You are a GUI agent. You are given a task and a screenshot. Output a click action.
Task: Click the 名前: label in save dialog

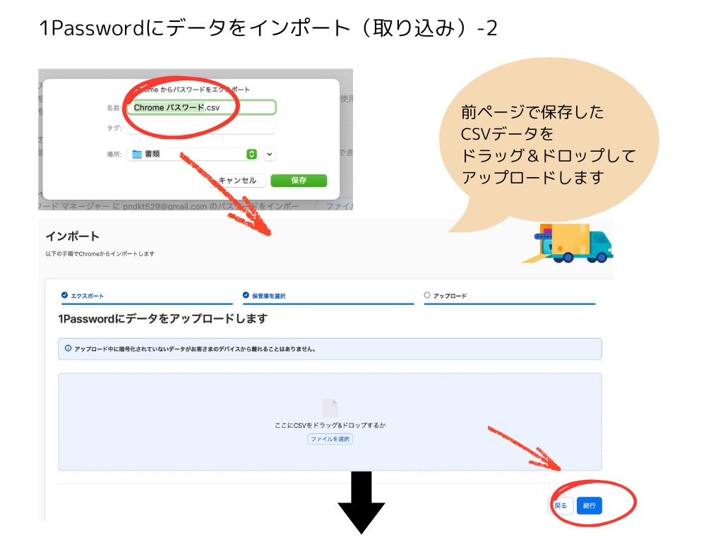(114, 108)
